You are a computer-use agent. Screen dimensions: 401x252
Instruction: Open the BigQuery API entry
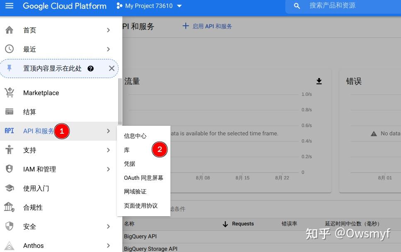(140, 236)
